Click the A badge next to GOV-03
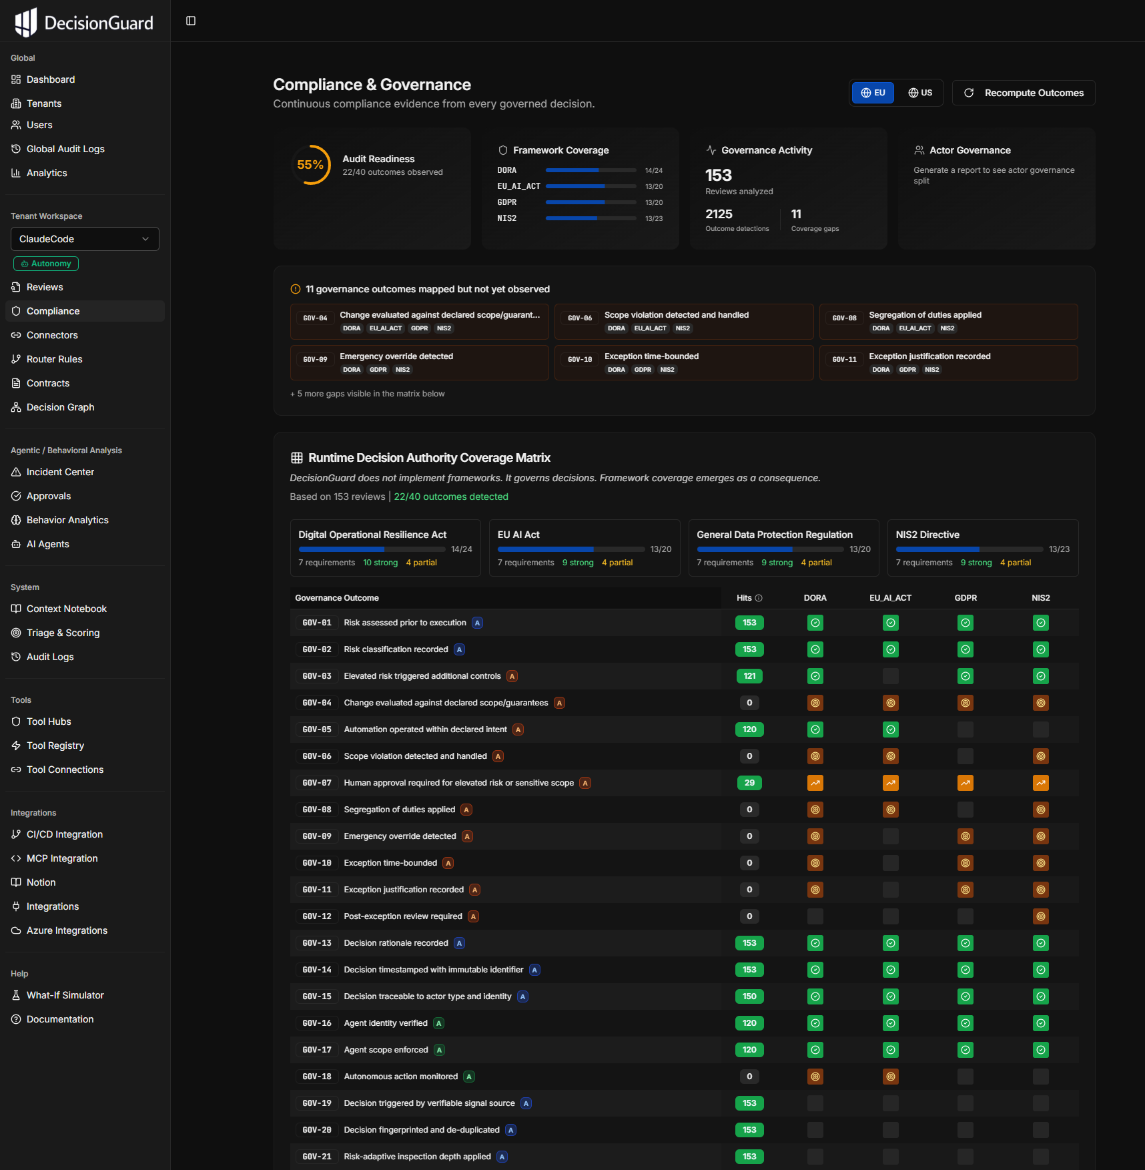The image size is (1145, 1170). coord(512,676)
